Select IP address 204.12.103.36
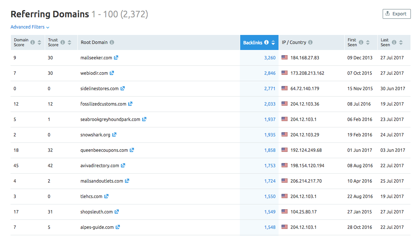Screen dimensions: 418x236 pyautogui.click(x=305, y=104)
